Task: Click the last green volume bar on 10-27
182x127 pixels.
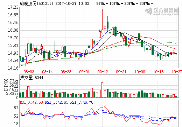Action: 176,96
